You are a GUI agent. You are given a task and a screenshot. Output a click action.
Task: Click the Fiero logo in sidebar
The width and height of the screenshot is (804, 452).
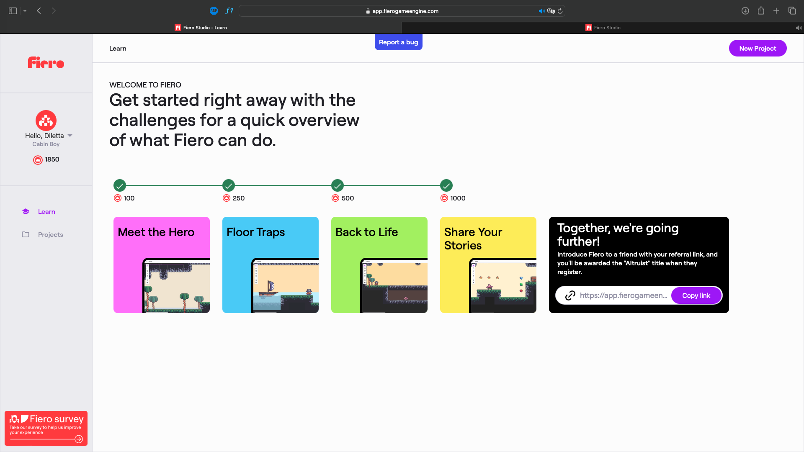(46, 63)
